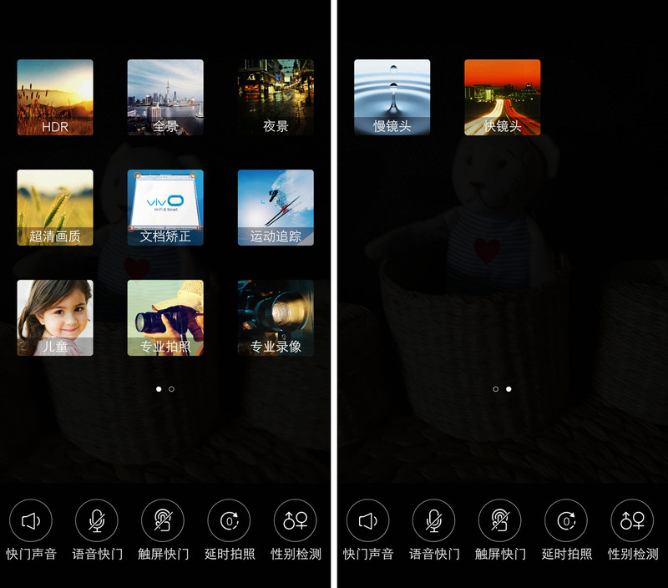
Task: Tap 快门声音 label in left screen
Action: (31, 554)
